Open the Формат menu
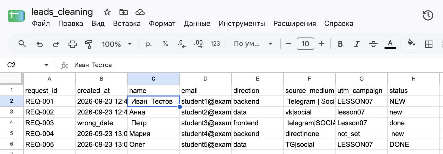This screenshot has width=443, height=154. [x=162, y=24]
